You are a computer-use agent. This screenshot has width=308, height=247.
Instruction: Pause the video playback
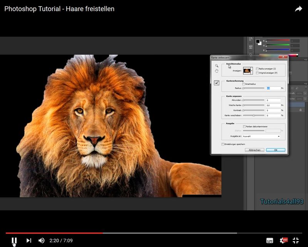14,240
